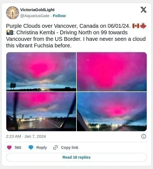
Task: Open bottom-left photo with wipers
Action: coord(41,112)
